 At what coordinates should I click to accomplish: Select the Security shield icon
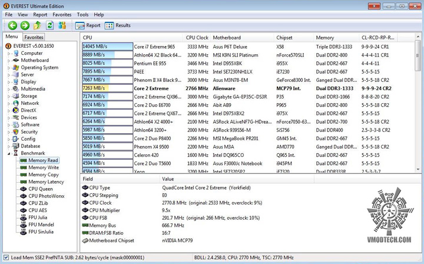(x=16, y=132)
